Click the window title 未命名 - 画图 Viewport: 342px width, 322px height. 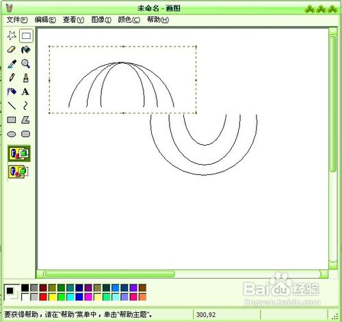(159, 8)
